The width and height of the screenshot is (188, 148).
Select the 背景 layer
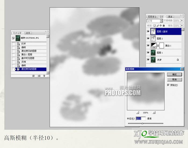click(x=166, y=60)
